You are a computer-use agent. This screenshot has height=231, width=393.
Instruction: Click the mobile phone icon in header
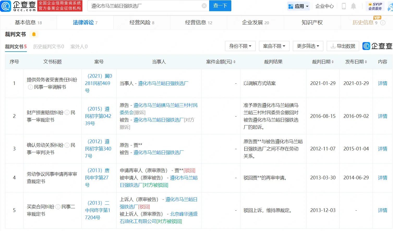tap(344, 6)
